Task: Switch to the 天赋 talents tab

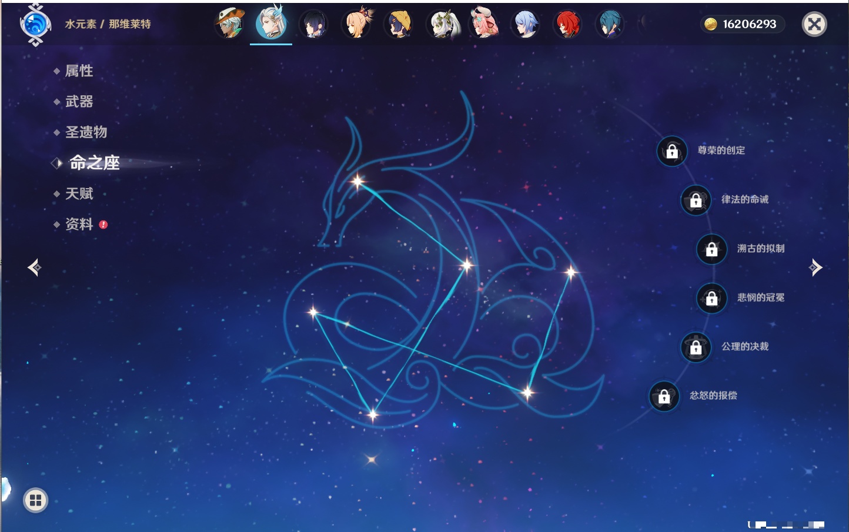Action: coord(79,193)
